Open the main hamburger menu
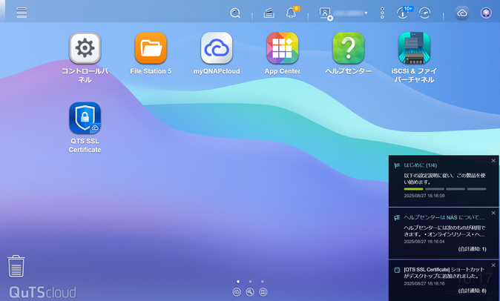This screenshot has width=500, height=301. (x=22, y=13)
